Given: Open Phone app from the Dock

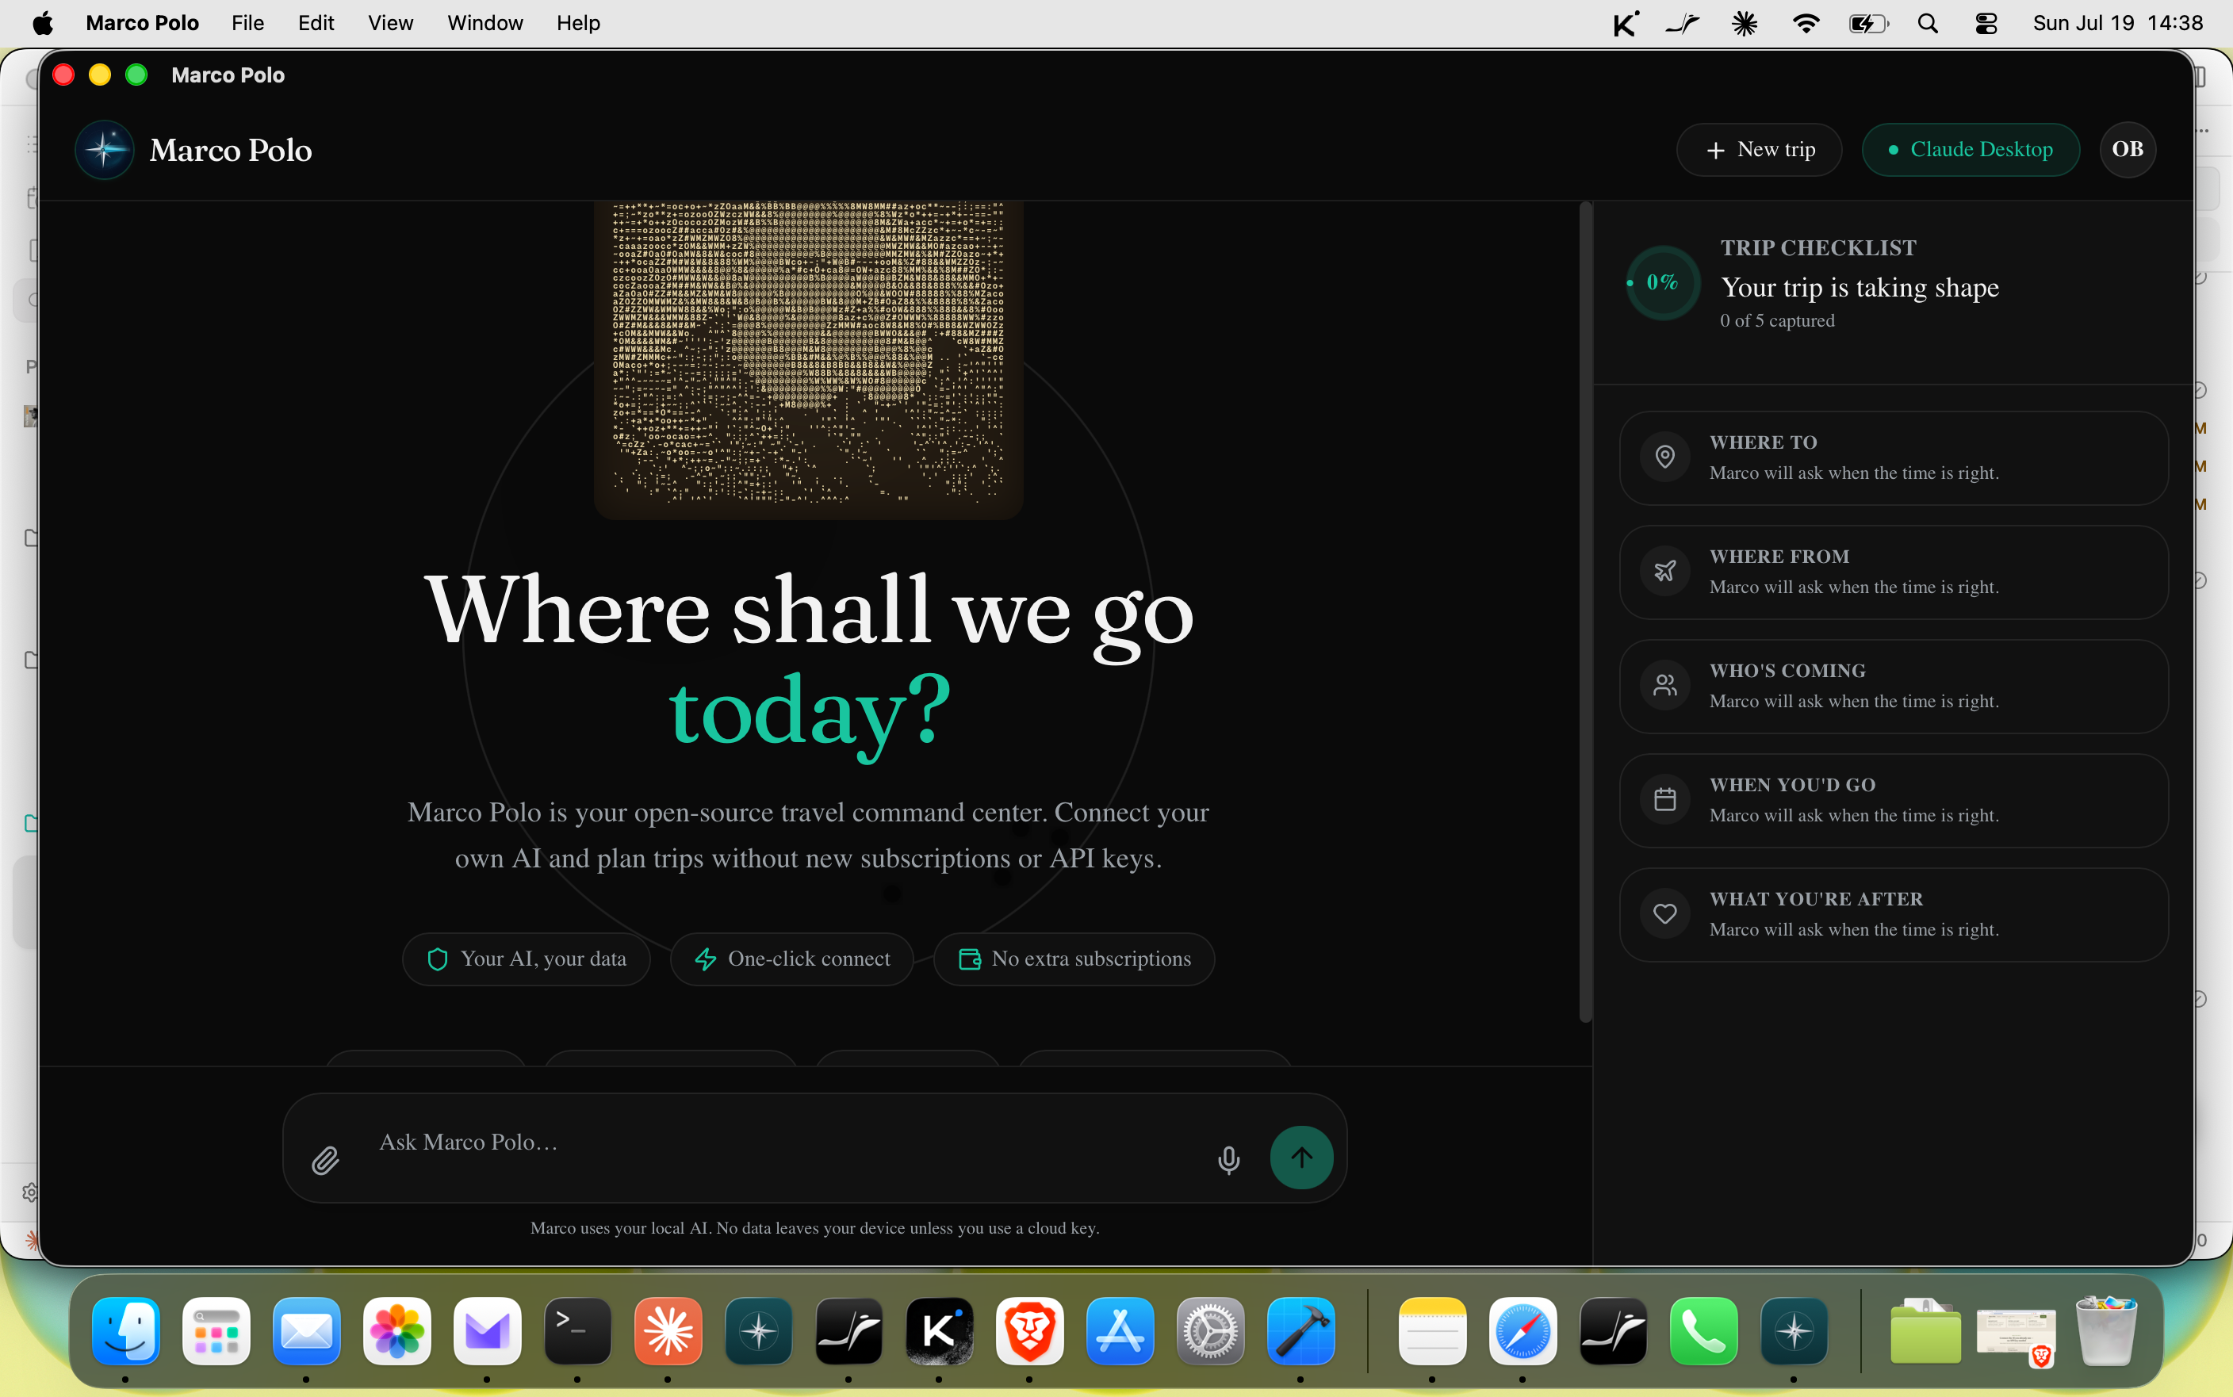Looking at the screenshot, I should coord(1703,1331).
